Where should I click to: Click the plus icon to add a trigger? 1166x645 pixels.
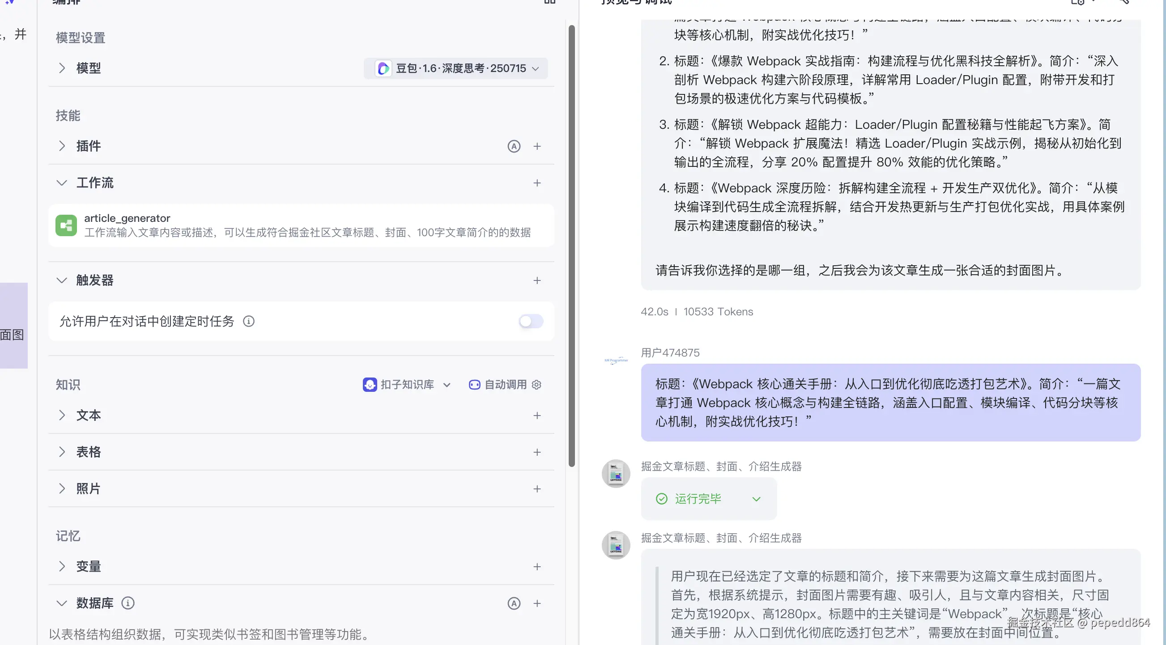[537, 280]
